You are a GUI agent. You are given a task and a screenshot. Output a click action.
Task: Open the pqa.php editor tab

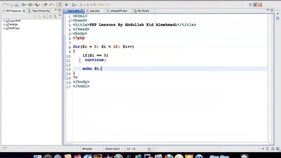pyautogui.click(x=95, y=11)
